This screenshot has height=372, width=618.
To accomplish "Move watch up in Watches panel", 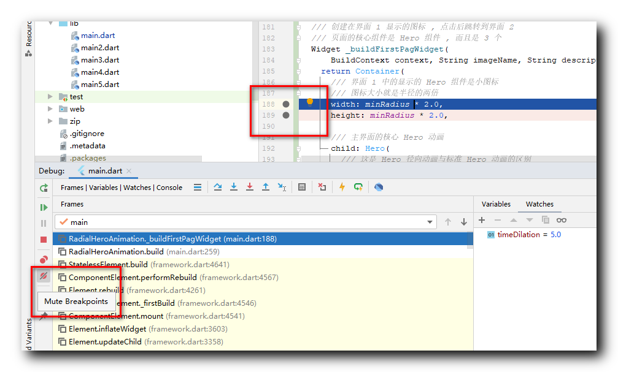I will pyautogui.click(x=514, y=220).
